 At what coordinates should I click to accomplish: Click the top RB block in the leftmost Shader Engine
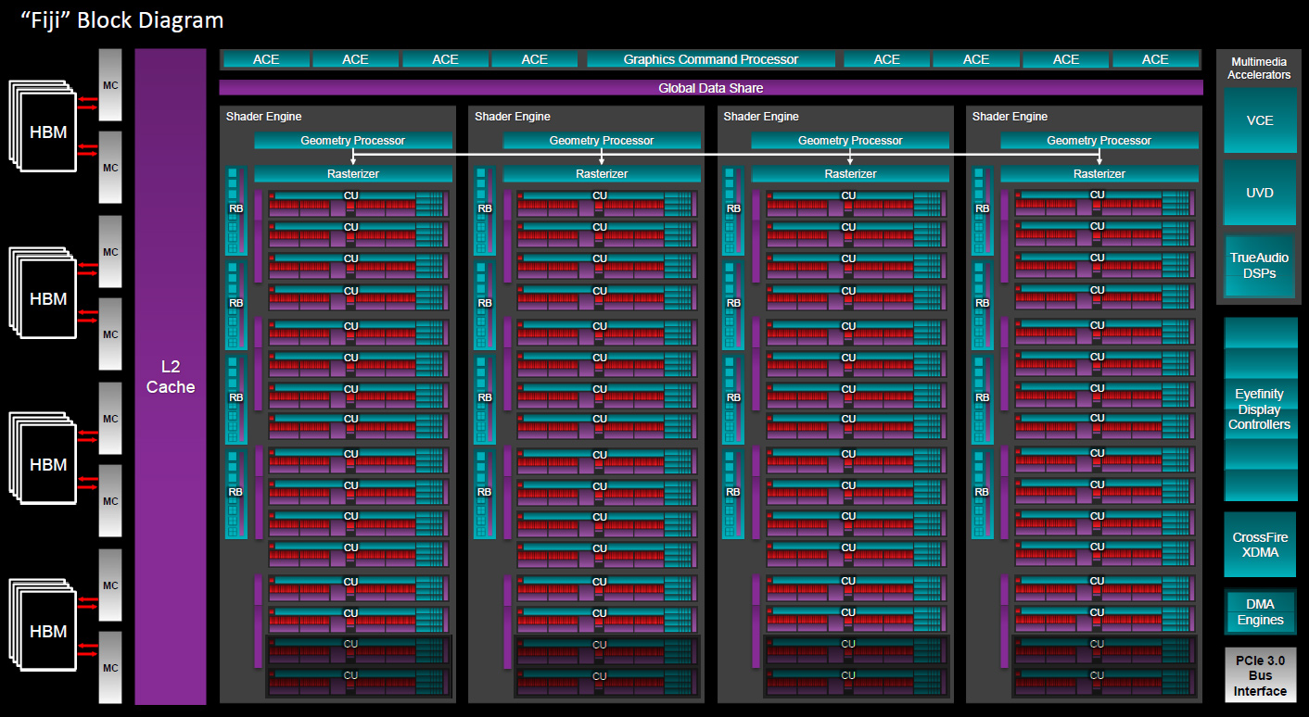(x=235, y=210)
